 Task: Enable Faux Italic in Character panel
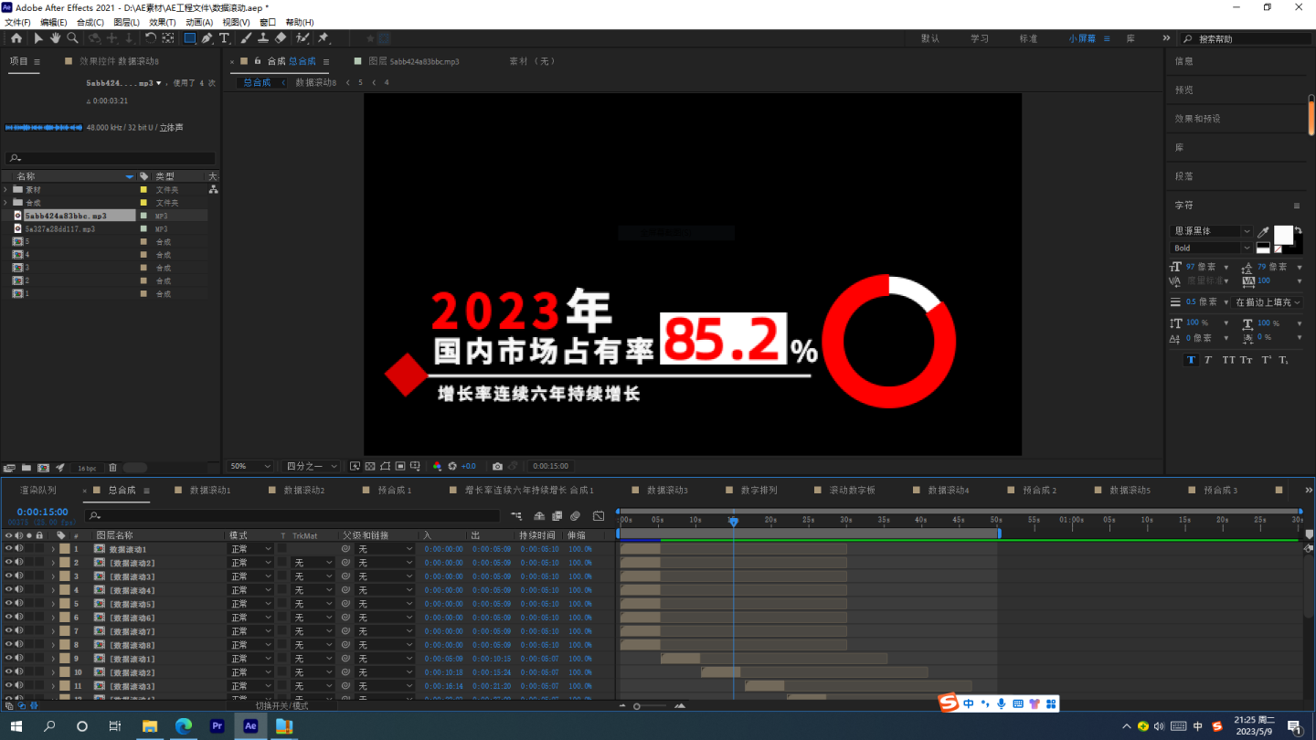(x=1208, y=360)
